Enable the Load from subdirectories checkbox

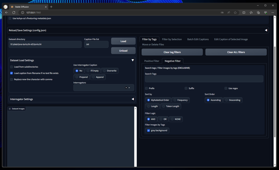(x=12, y=67)
